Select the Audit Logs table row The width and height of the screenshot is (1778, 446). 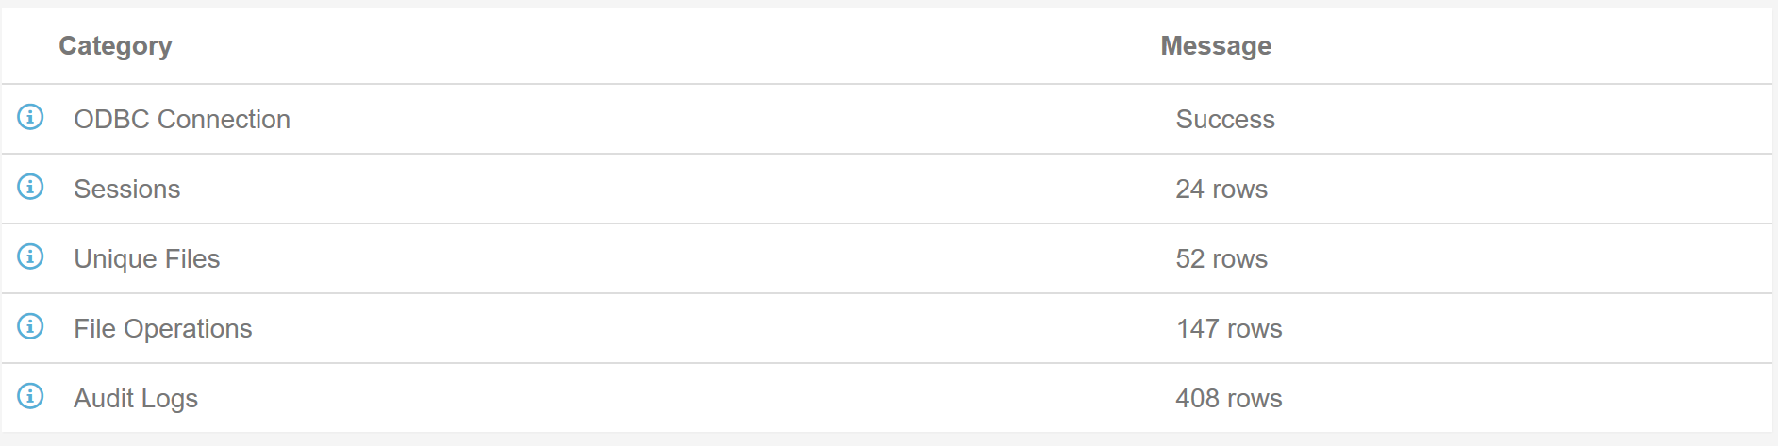pyautogui.click(x=887, y=398)
